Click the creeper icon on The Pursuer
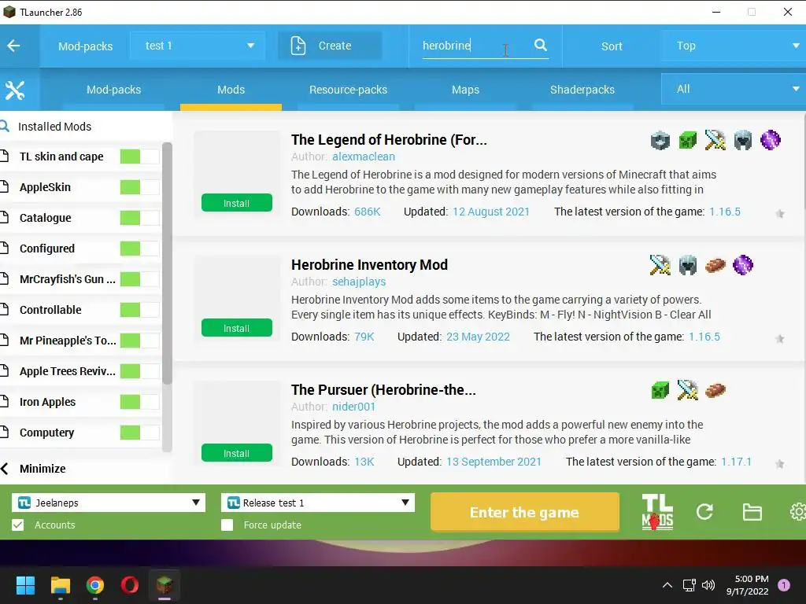Screen dimensions: 806x604 [660, 390]
